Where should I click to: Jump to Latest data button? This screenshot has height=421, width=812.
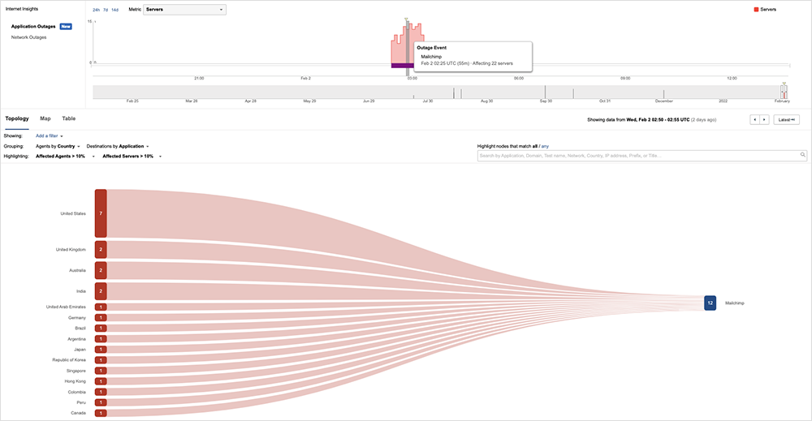point(787,119)
